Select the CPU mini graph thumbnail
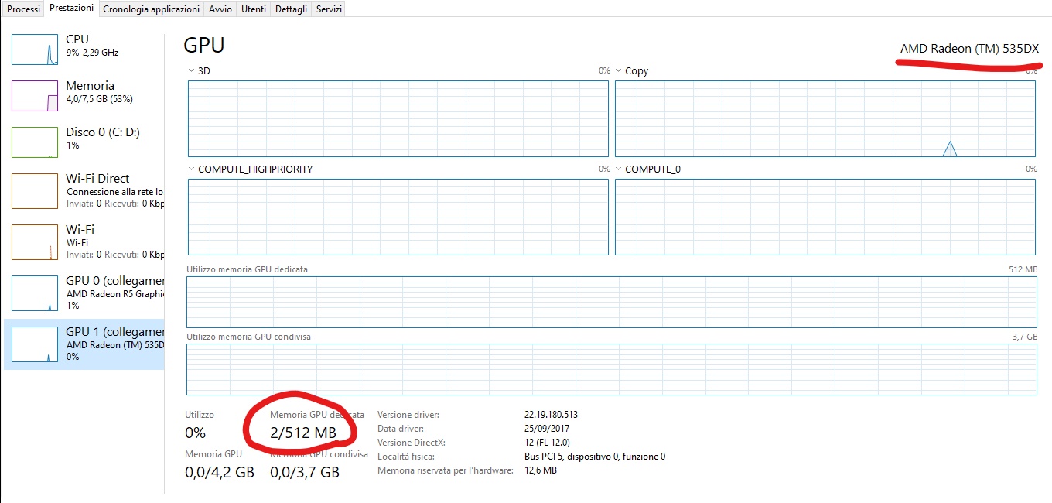This screenshot has height=503, width=1052. 35,50
